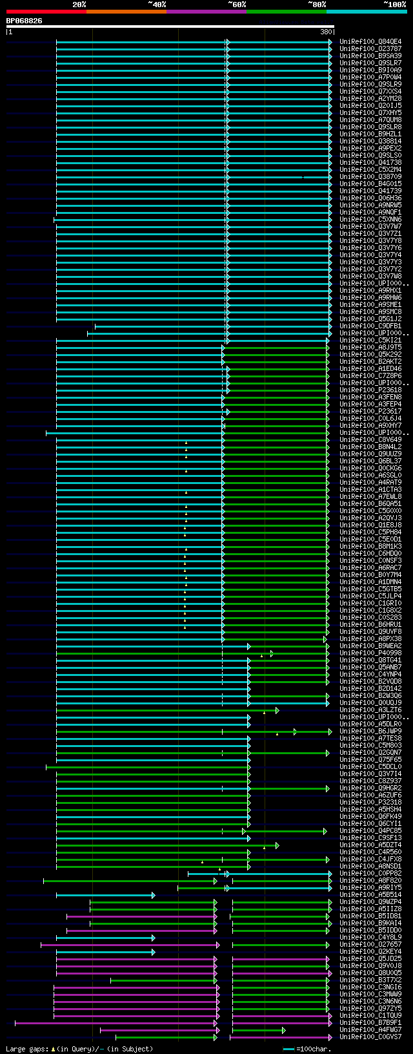413x1054 pixels.
Task: Choose the UniRef100_A3FEN8 hit label
Action: tap(370, 397)
